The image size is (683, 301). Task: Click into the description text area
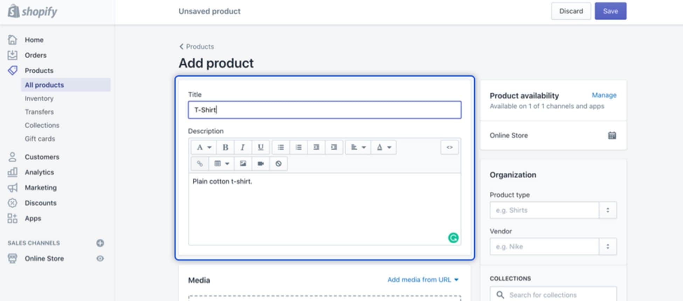pyautogui.click(x=324, y=209)
